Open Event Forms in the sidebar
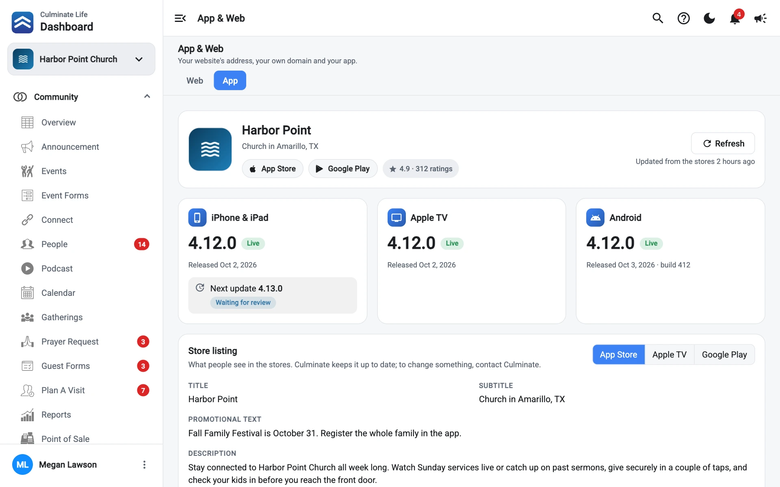 point(81,196)
